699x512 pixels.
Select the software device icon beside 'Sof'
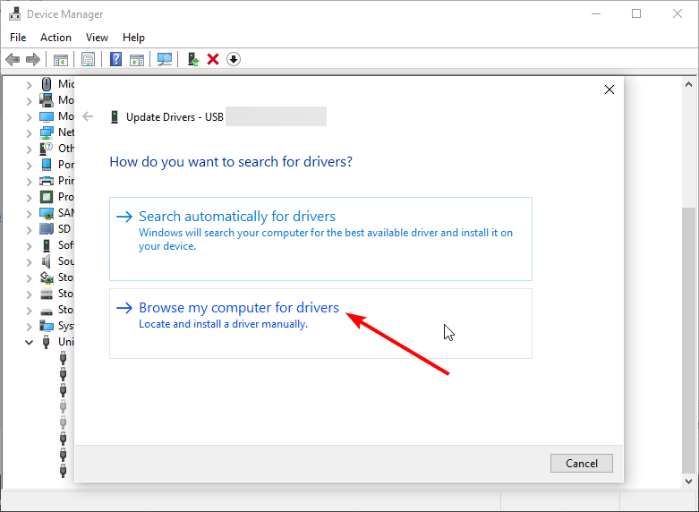tap(47, 245)
